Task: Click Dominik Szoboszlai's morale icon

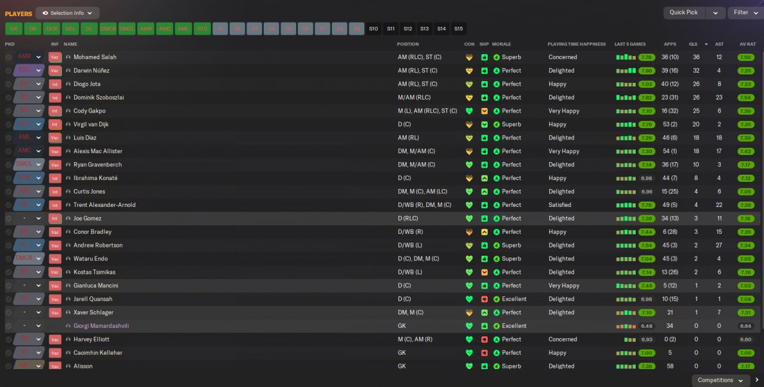Action: [x=497, y=98]
